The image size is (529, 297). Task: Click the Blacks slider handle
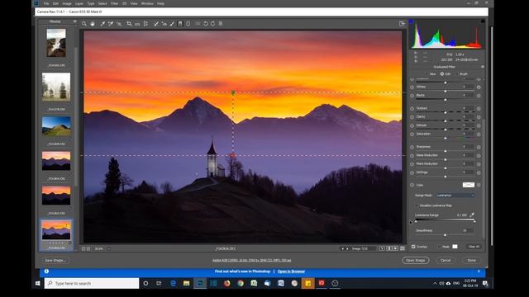pyautogui.click(x=445, y=100)
